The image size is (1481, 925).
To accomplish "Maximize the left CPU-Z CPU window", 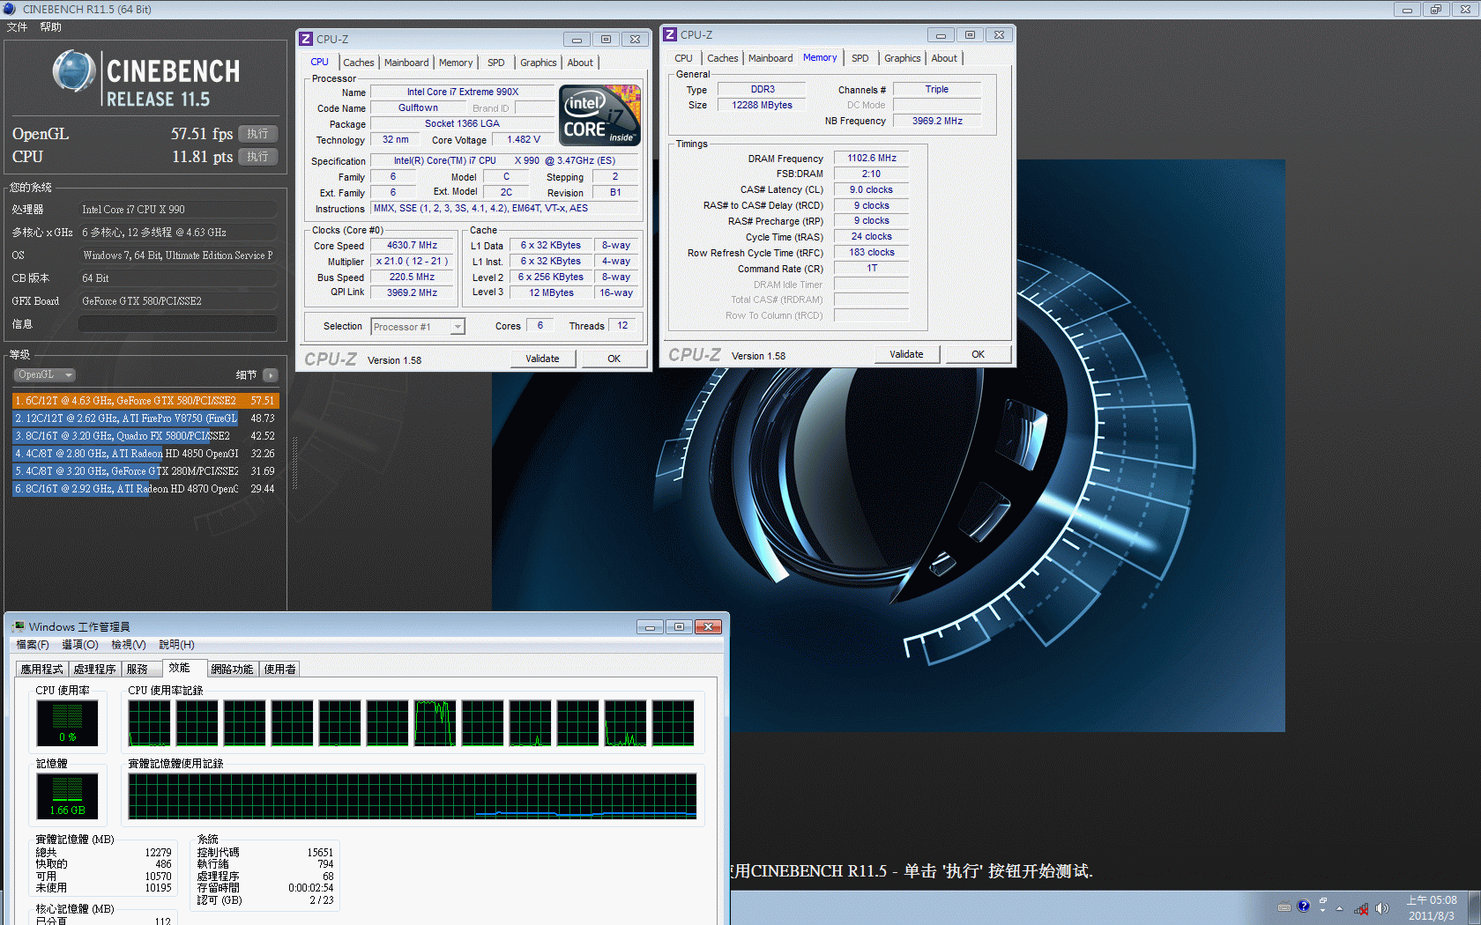I will pos(606,40).
